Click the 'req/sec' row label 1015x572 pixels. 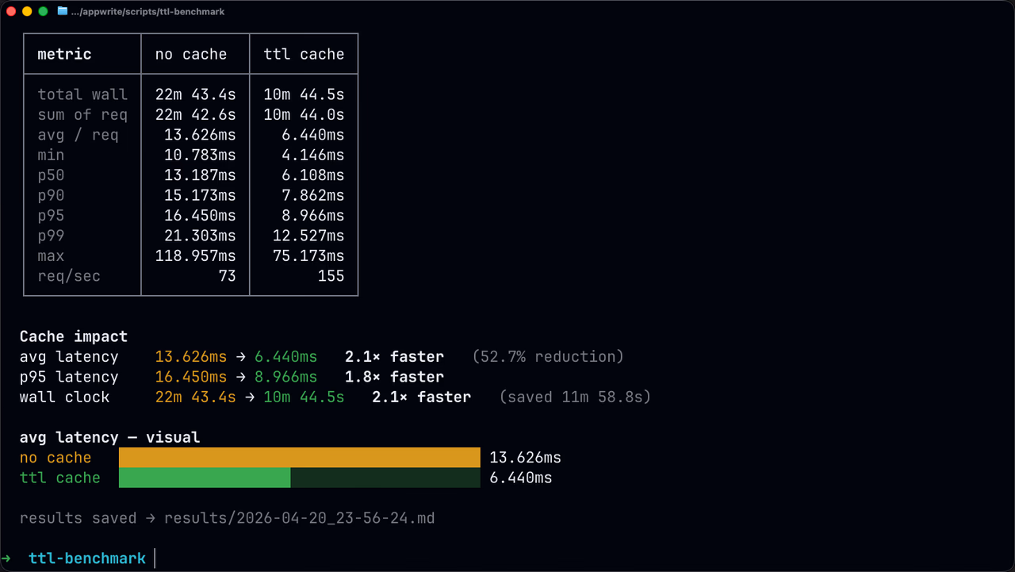(69, 276)
